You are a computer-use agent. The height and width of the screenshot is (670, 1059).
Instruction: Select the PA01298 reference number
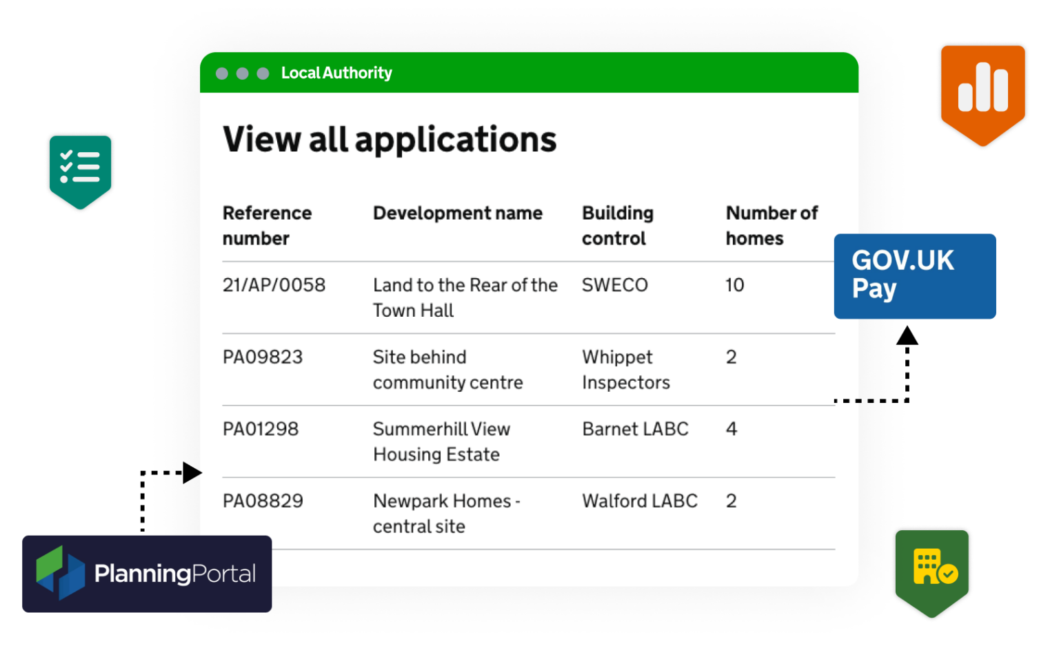point(261,429)
